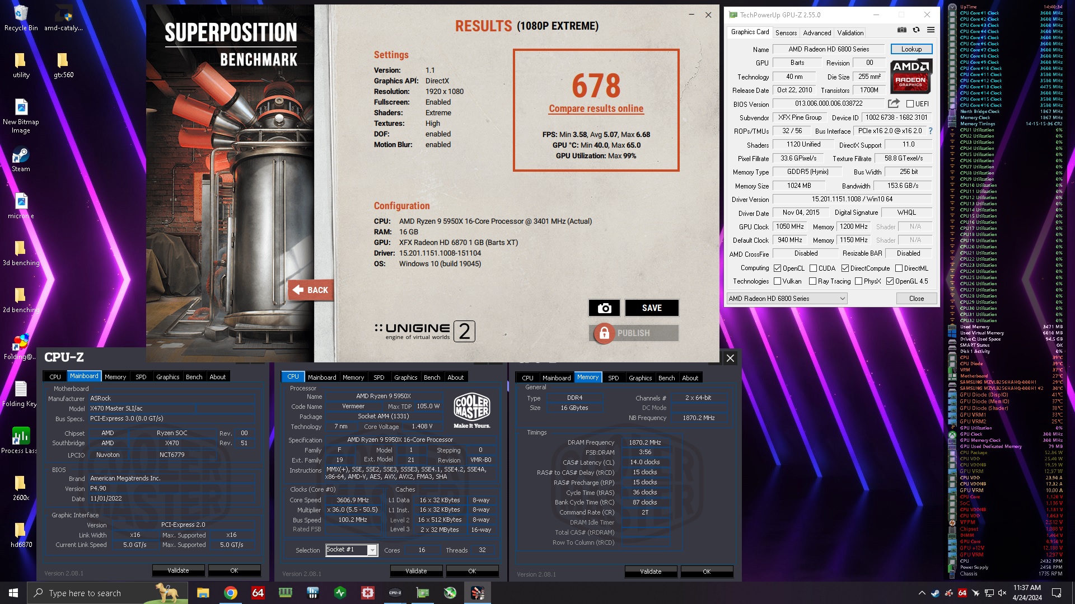Open the Socket #1 selection dropdown in CPU-Z
Image resolution: width=1075 pixels, height=604 pixels.
(x=352, y=550)
